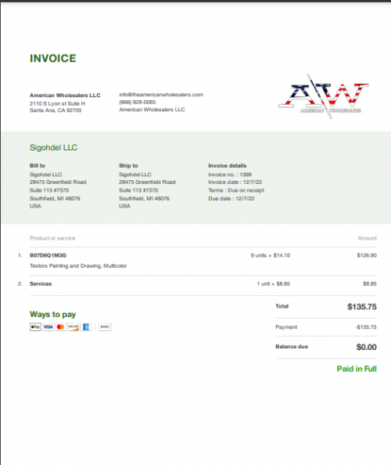Click Invoice no. : 1399 text
Image resolution: width=391 pixels, height=465 pixels.
230,175
